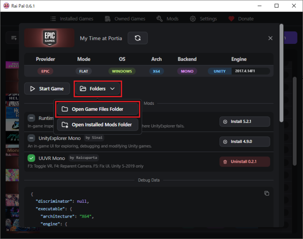The image size is (303, 239).
Task: Open the Settings tab
Action: (x=204, y=19)
